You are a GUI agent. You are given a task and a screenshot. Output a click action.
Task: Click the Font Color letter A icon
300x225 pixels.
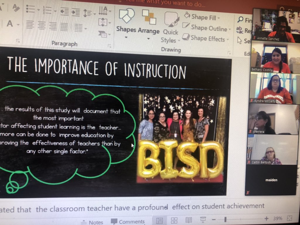point(10,24)
